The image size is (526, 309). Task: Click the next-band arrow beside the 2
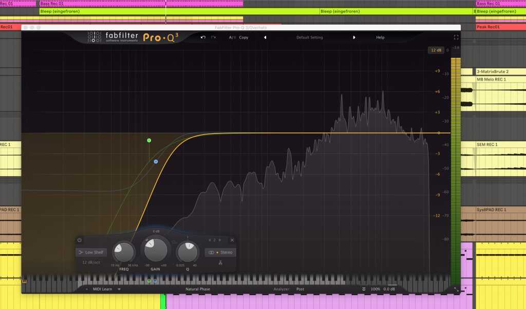pyautogui.click(x=220, y=240)
